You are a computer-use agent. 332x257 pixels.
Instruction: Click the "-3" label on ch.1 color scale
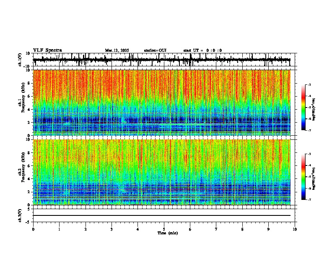[309, 85]
